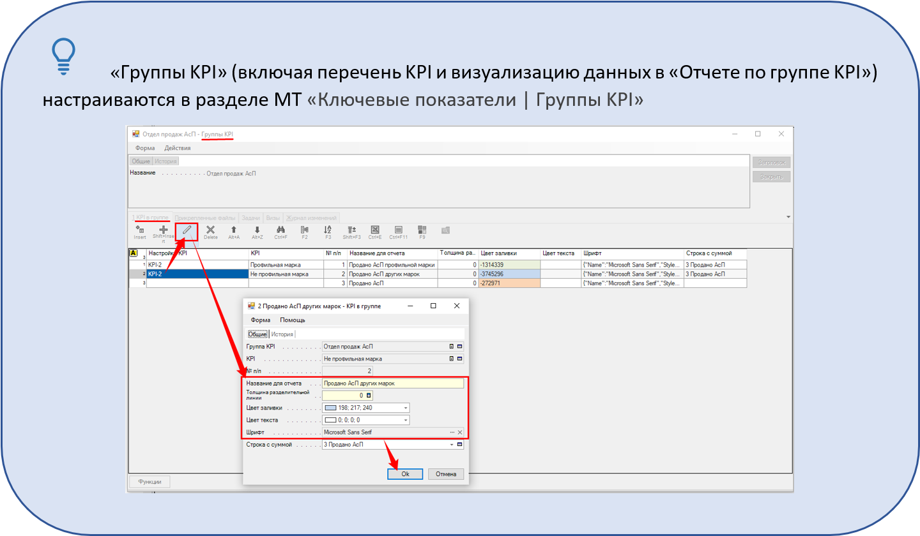This screenshot has height=536, width=920.
Task: Click the Insert toolbar icon
Action: (139, 230)
